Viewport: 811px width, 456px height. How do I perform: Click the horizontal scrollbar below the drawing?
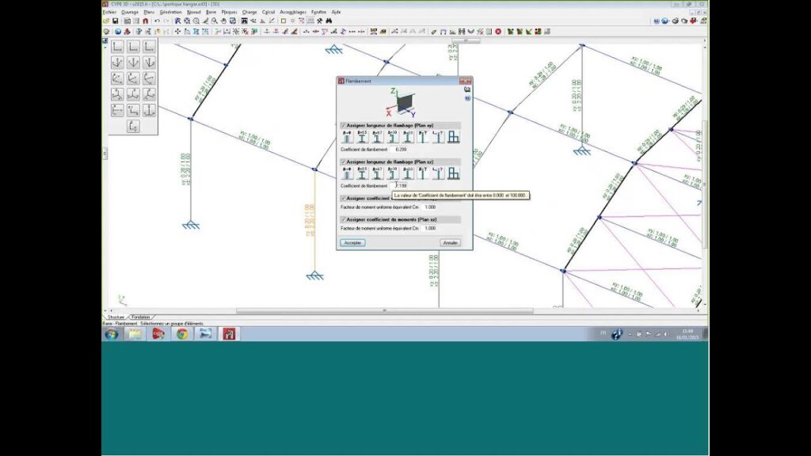pos(396,311)
